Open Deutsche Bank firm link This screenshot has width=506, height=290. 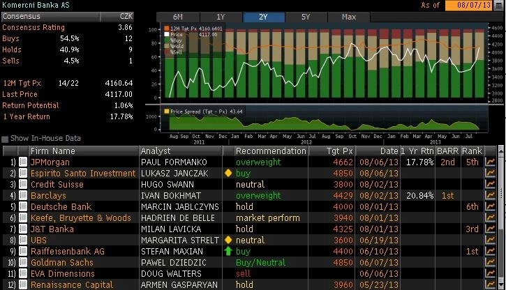(x=61, y=207)
